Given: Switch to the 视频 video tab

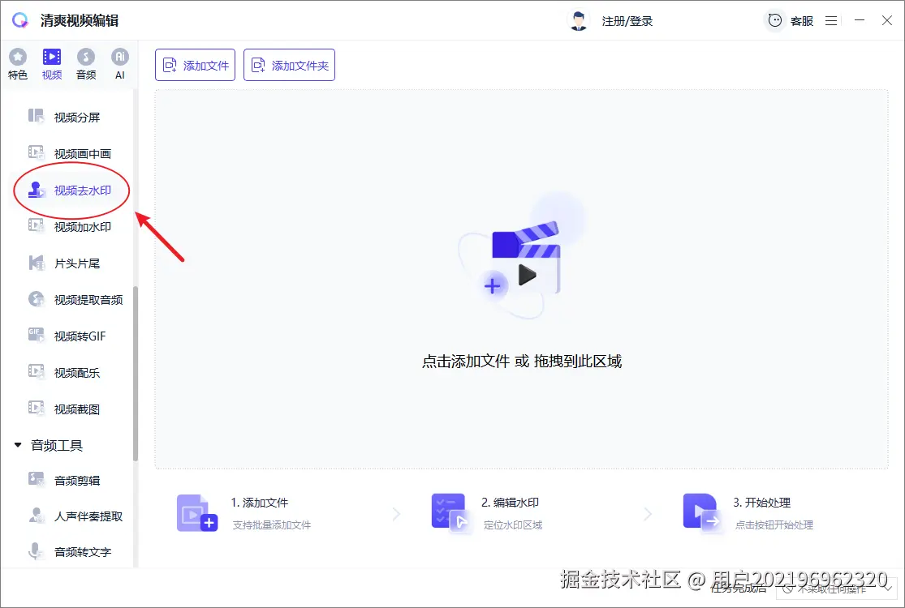Looking at the screenshot, I should (52, 64).
